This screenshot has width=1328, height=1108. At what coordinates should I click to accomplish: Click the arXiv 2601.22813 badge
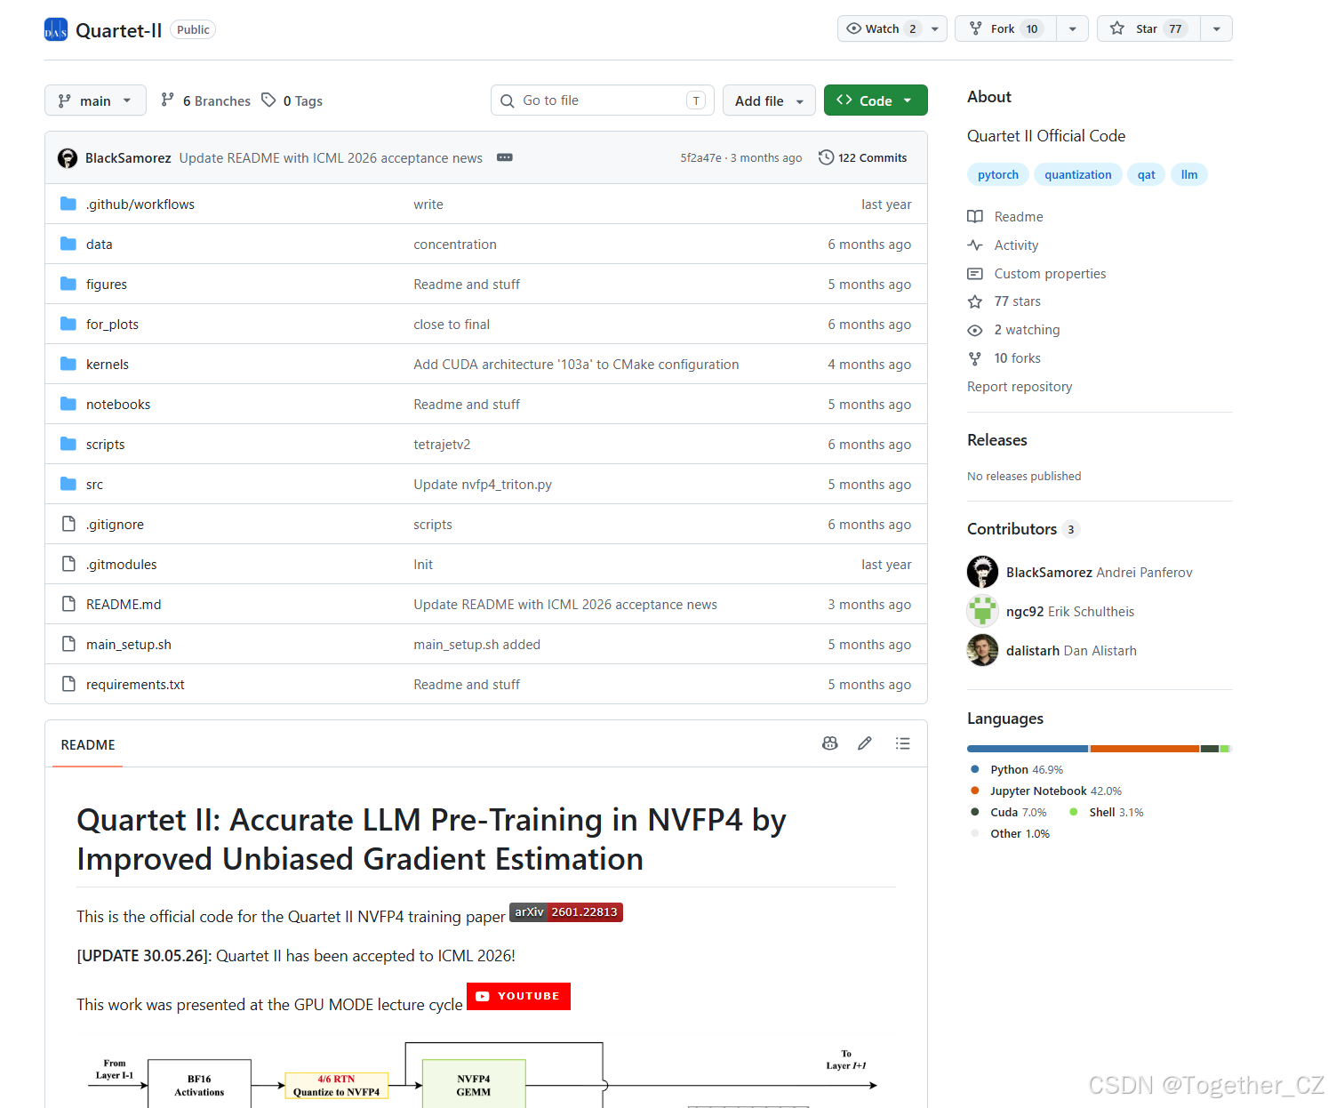click(566, 912)
